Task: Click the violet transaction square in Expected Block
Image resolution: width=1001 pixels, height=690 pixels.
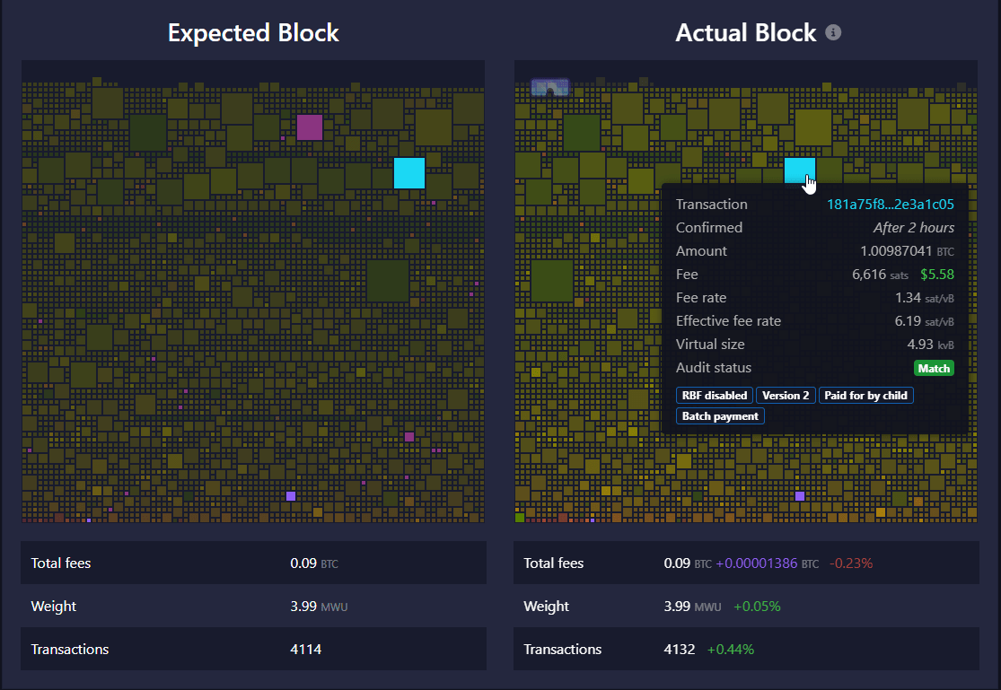Action: click(x=291, y=496)
